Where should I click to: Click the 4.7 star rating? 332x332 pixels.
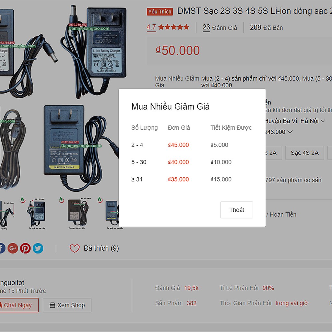coord(168,27)
